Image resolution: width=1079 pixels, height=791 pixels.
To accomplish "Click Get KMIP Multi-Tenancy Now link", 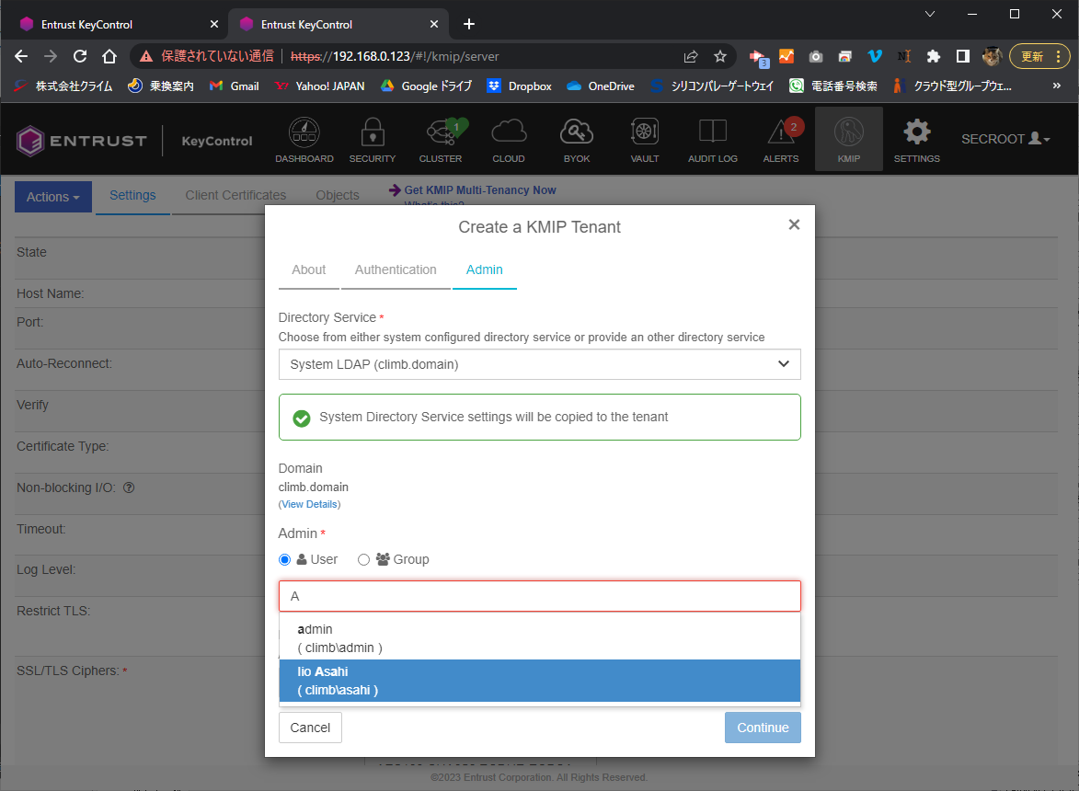I will click(x=479, y=189).
